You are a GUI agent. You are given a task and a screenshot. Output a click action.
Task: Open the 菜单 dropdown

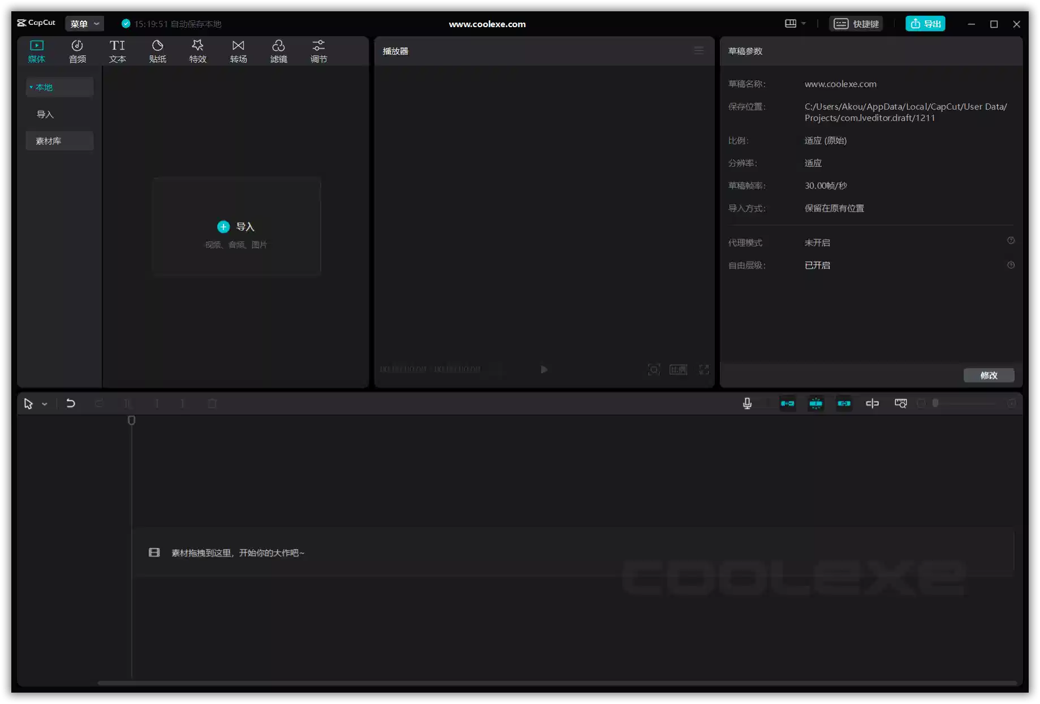click(84, 23)
